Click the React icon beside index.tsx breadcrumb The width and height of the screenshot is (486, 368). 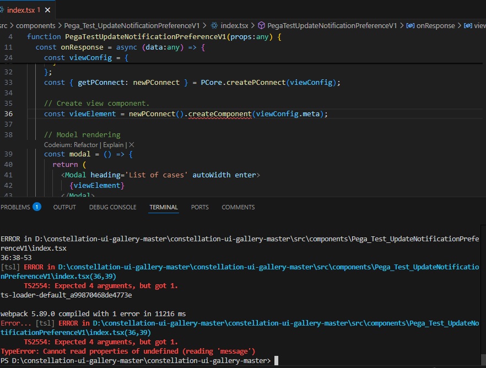tap(214, 25)
